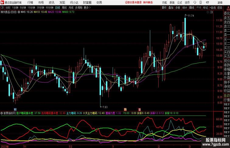Open the F10 company info button

[199, 8]
